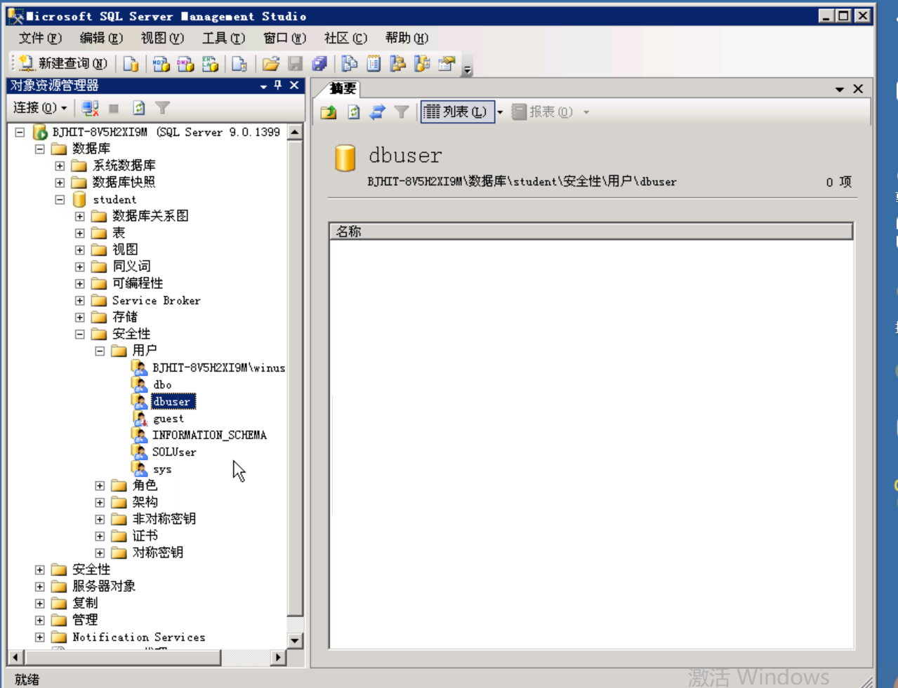Click the Up one level icon in Summary toolbar
Viewport: 898px width, 688px height.
pos(329,112)
